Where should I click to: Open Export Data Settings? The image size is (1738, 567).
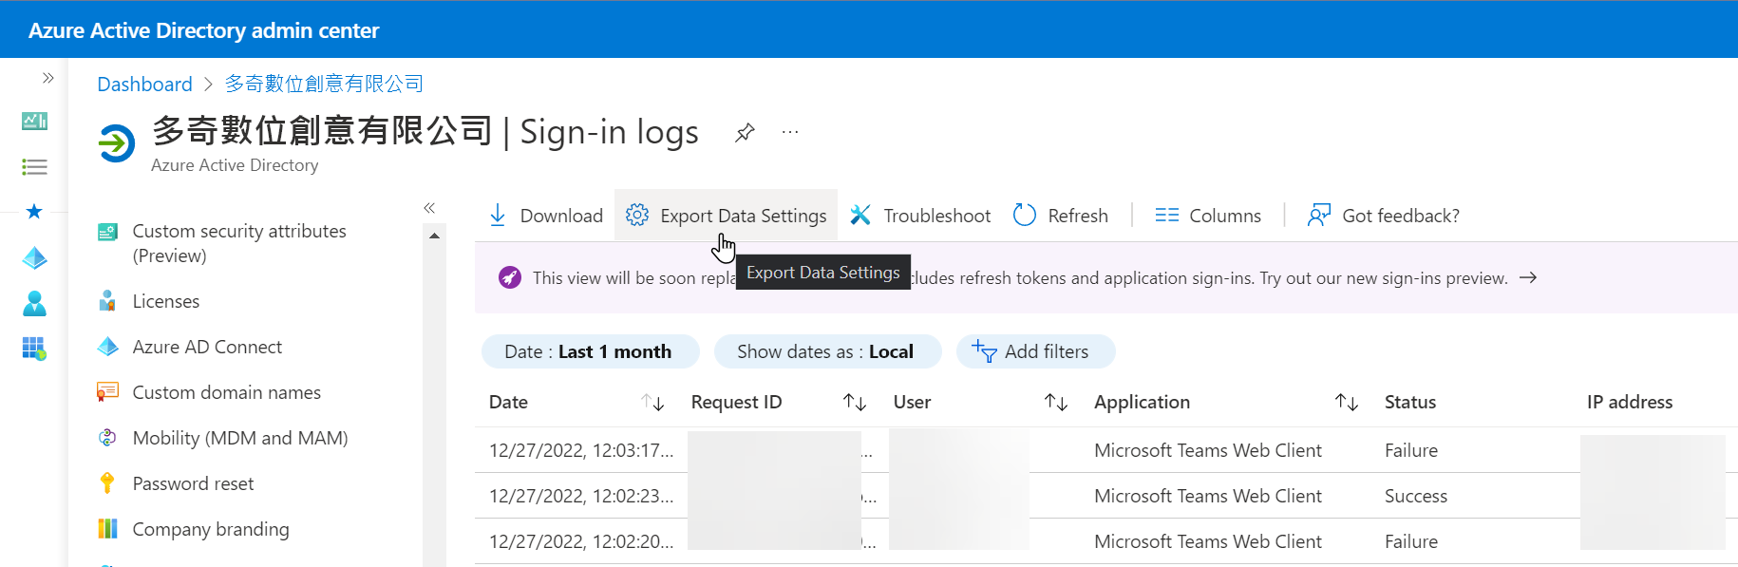point(726,216)
